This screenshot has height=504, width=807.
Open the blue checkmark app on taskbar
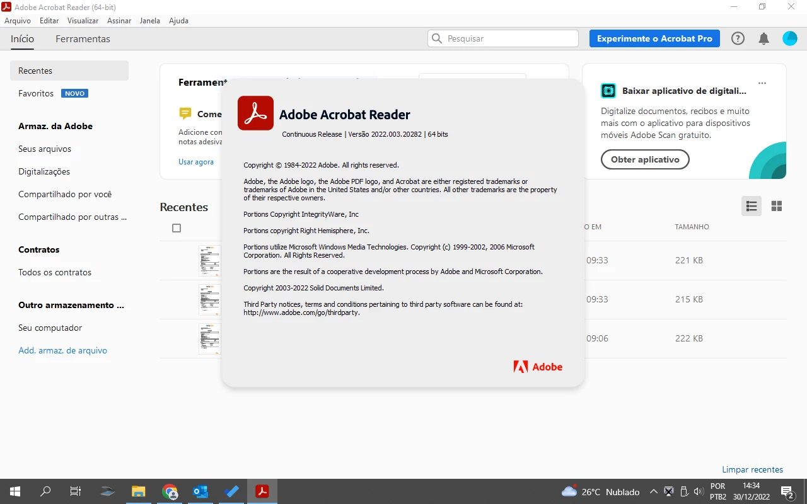pos(231,491)
